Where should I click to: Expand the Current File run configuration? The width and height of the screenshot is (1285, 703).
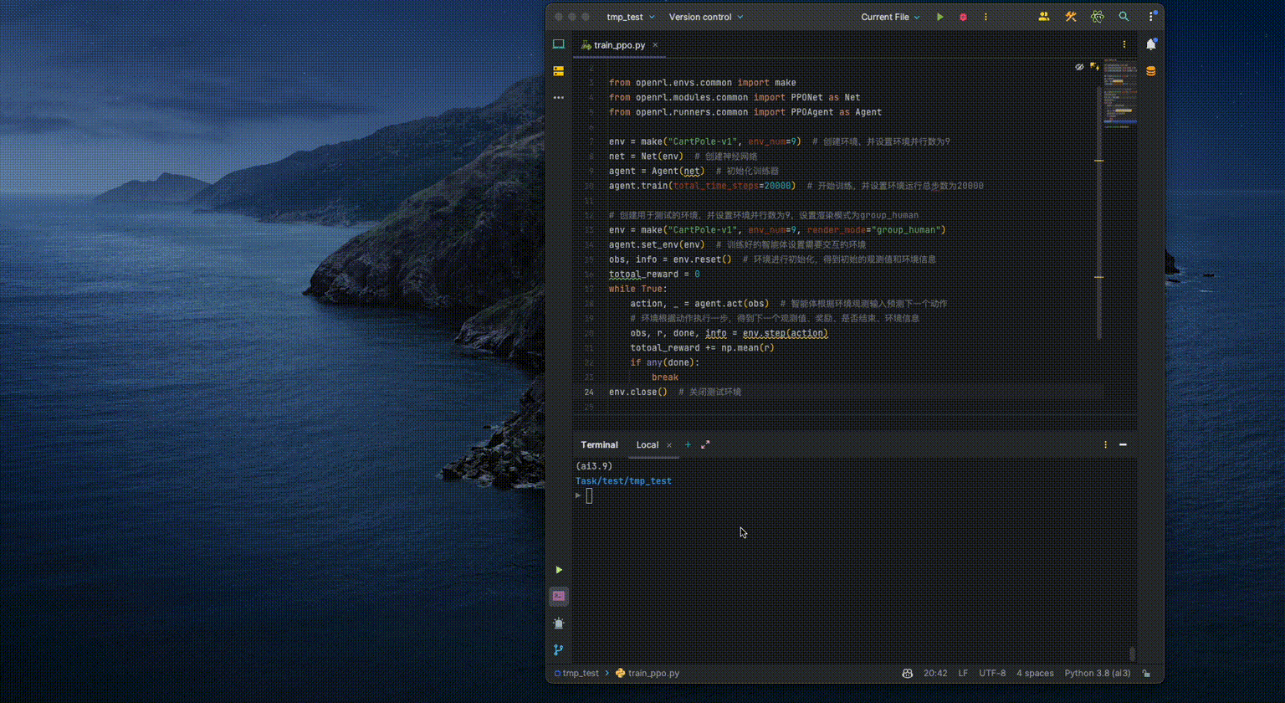click(x=890, y=17)
